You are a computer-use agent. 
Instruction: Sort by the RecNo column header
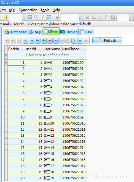tap(17, 49)
